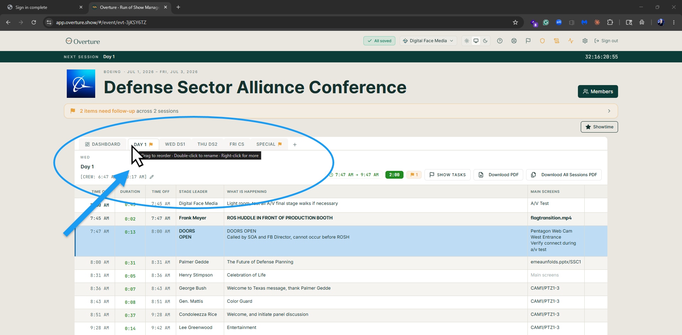The image size is (682, 335).
Task: Switch to dark theme moon toggle
Action: point(485,41)
